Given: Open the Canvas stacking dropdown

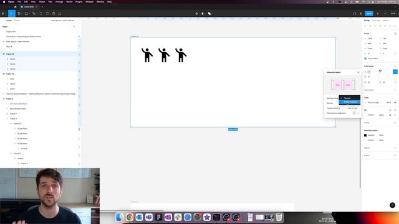Looking at the screenshot, I should 353,108.
